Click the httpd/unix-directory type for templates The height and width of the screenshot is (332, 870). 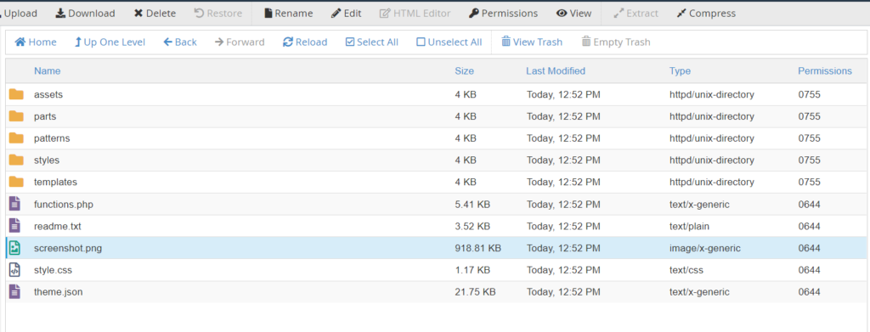[x=712, y=182]
